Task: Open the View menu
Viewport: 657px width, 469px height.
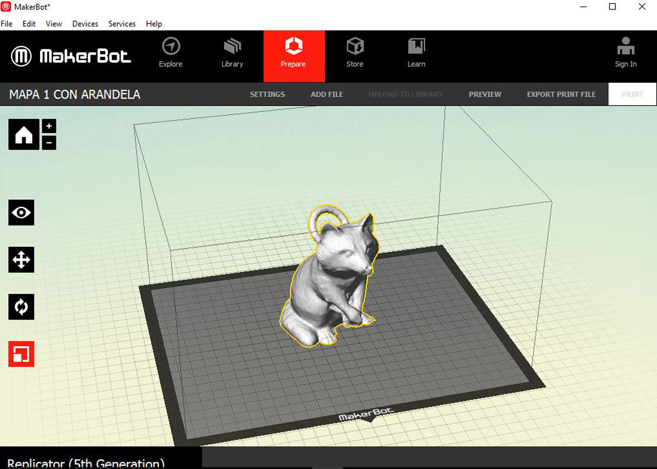Action: click(x=54, y=24)
